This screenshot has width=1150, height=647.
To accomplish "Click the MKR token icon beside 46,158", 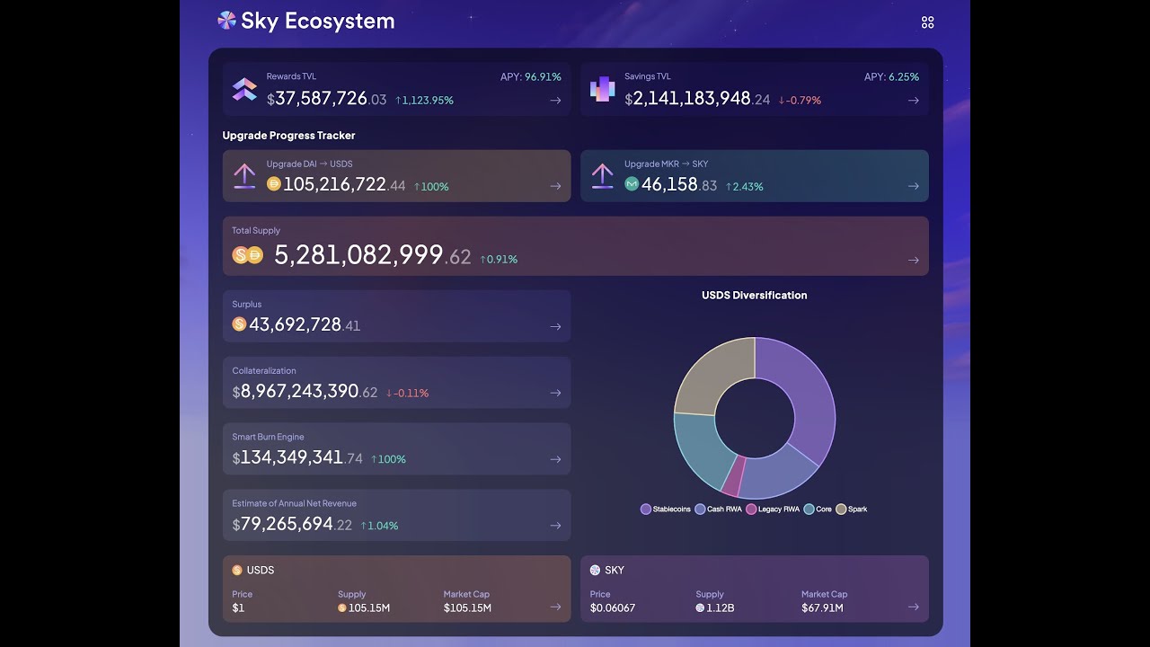I will tap(632, 183).
